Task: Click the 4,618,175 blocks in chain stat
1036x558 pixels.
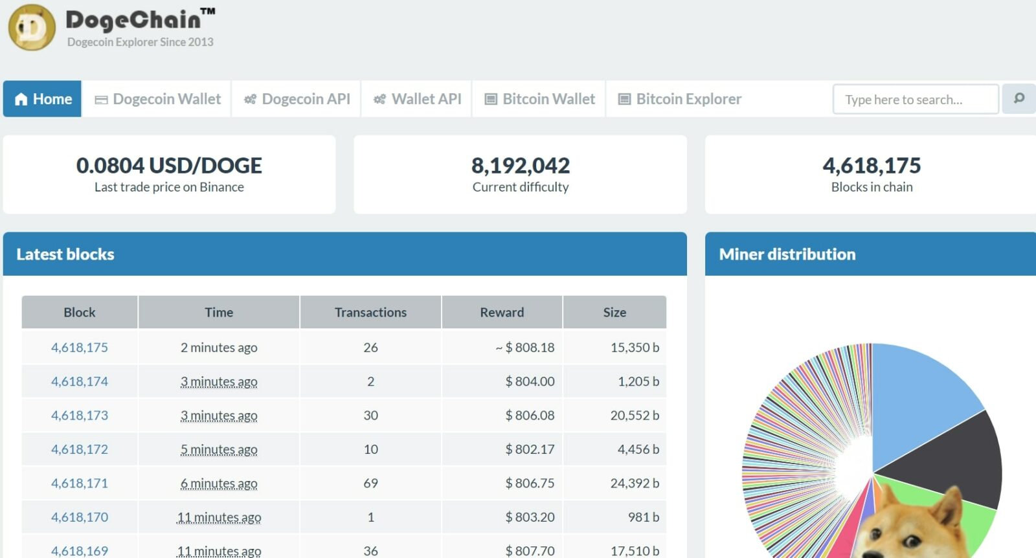Action: tap(872, 166)
